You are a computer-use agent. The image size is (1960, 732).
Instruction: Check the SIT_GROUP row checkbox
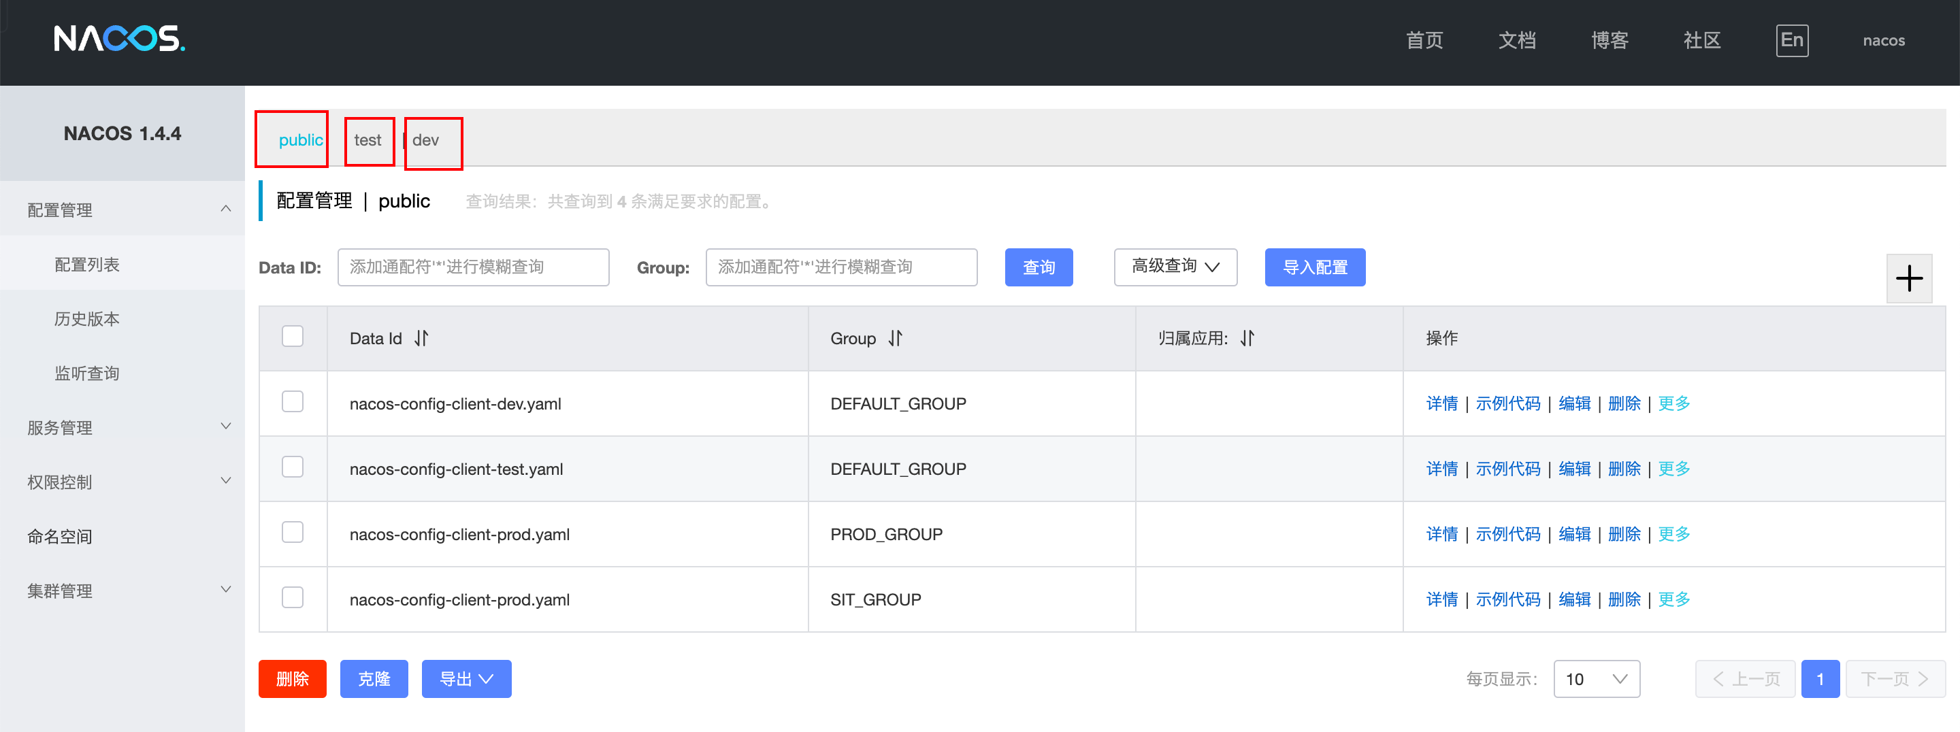tap(292, 598)
